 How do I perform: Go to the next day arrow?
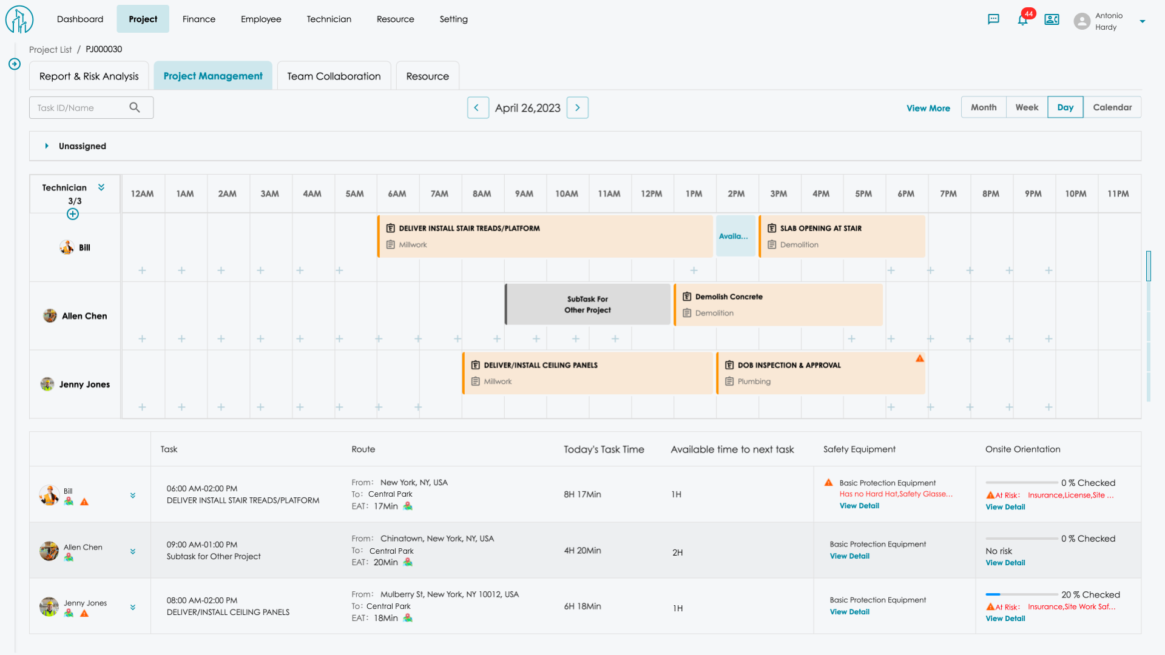click(x=577, y=107)
